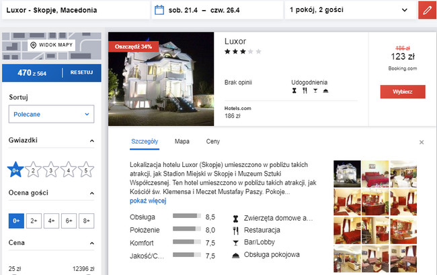Click the pets amenity icon under Udogodnienia
This screenshot has height=275, width=437.
tap(294, 91)
